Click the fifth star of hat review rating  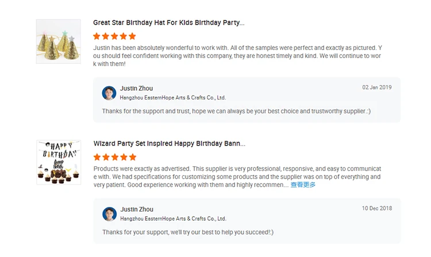pos(132,36)
